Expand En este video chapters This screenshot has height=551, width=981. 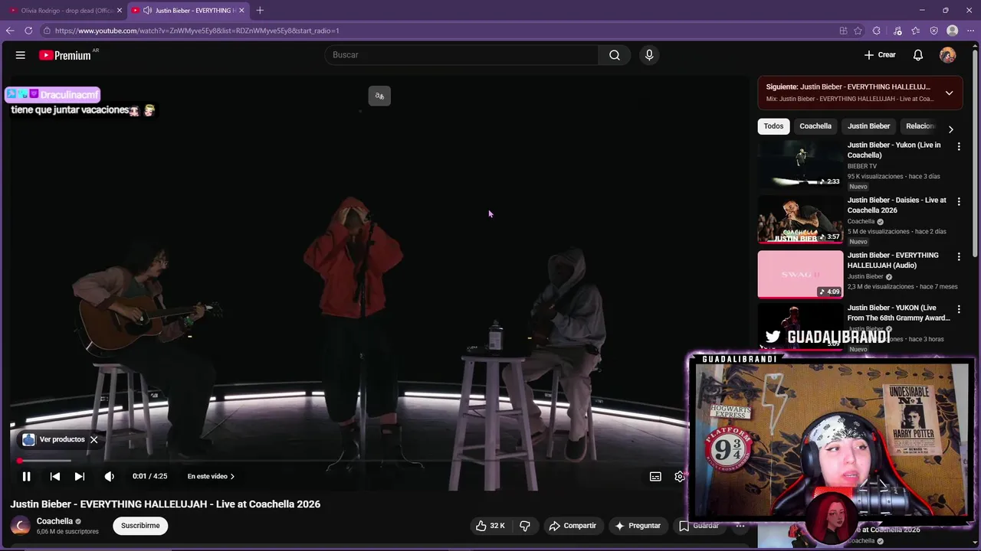(x=211, y=476)
